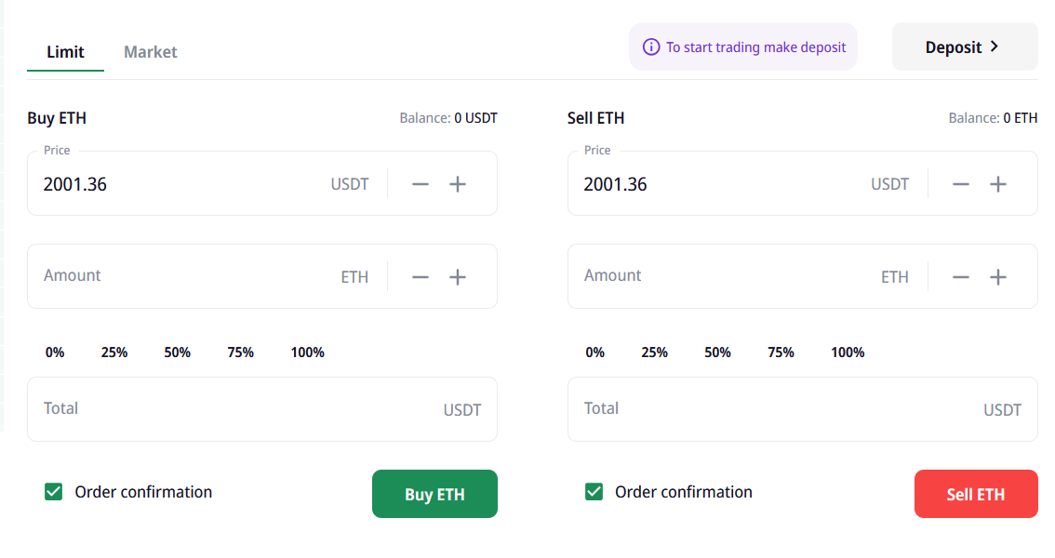Increase the Sell ETH amount with plus
1055x558 pixels.
(x=998, y=277)
